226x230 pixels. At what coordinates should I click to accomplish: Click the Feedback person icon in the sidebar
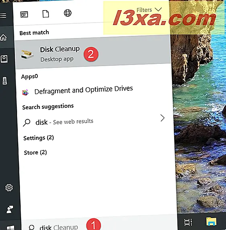click(x=10, y=209)
